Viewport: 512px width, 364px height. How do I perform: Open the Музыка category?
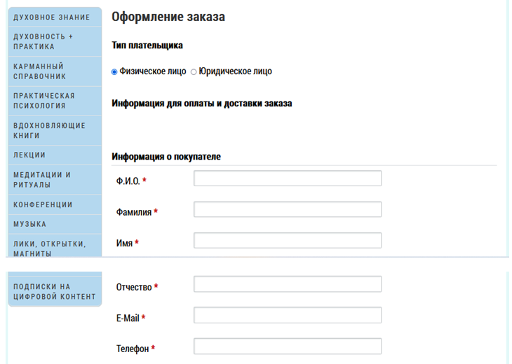pos(30,224)
